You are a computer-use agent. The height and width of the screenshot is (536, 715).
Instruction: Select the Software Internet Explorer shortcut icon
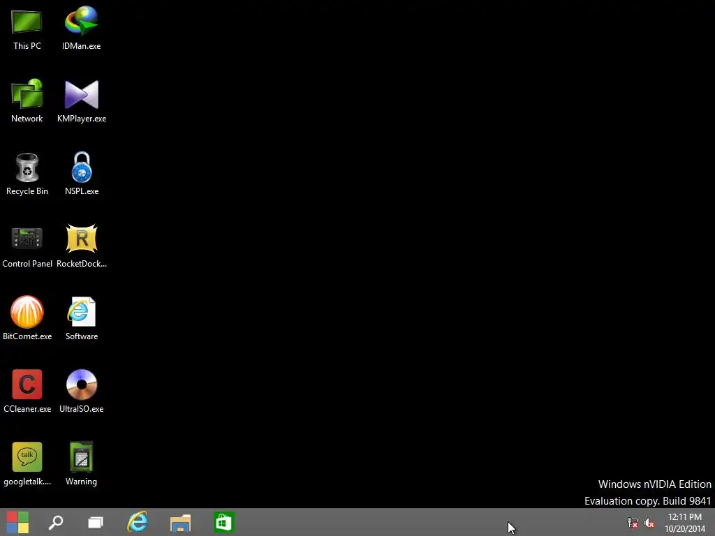point(82,312)
